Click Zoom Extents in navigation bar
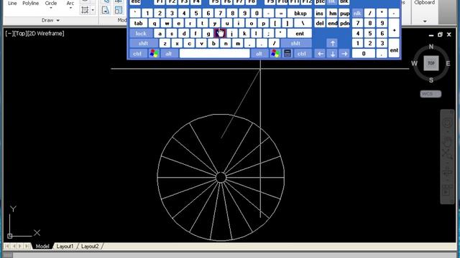This screenshot has height=258, width=460. pyautogui.click(x=447, y=154)
